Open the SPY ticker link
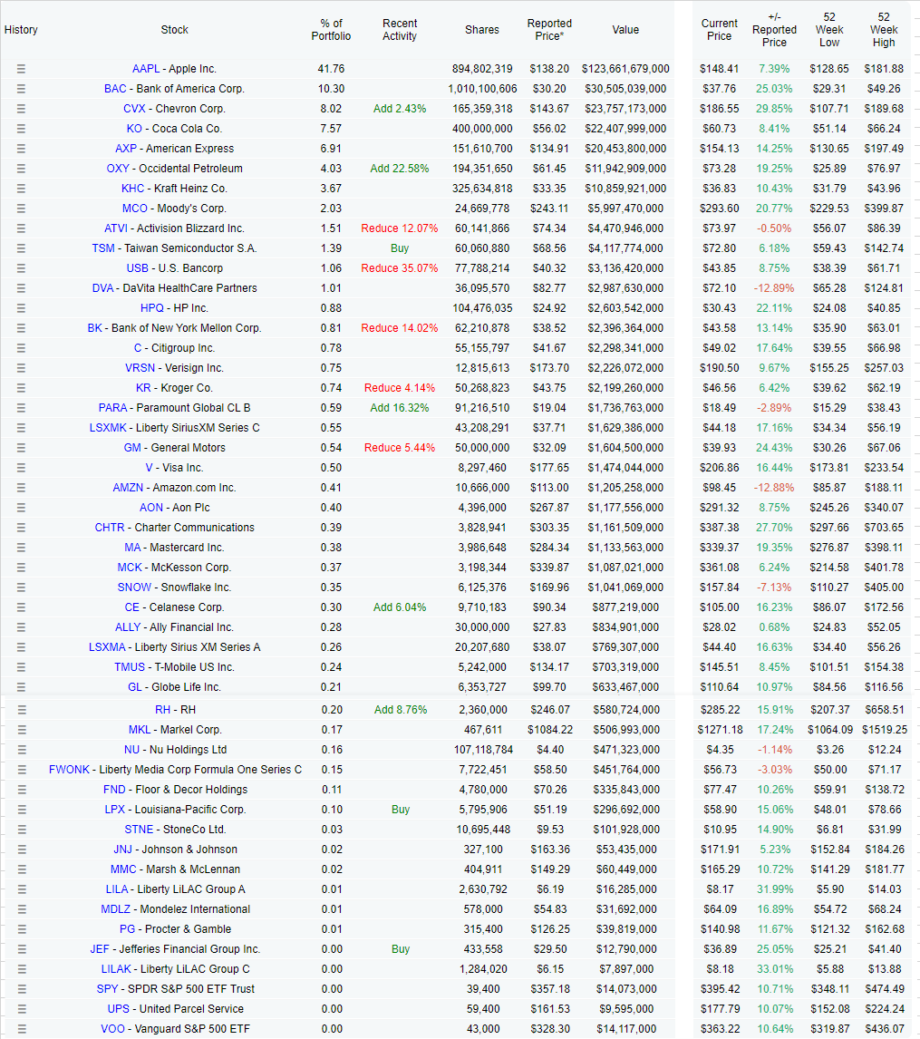This screenshot has height=1039, width=920. click(x=107, y=988)
